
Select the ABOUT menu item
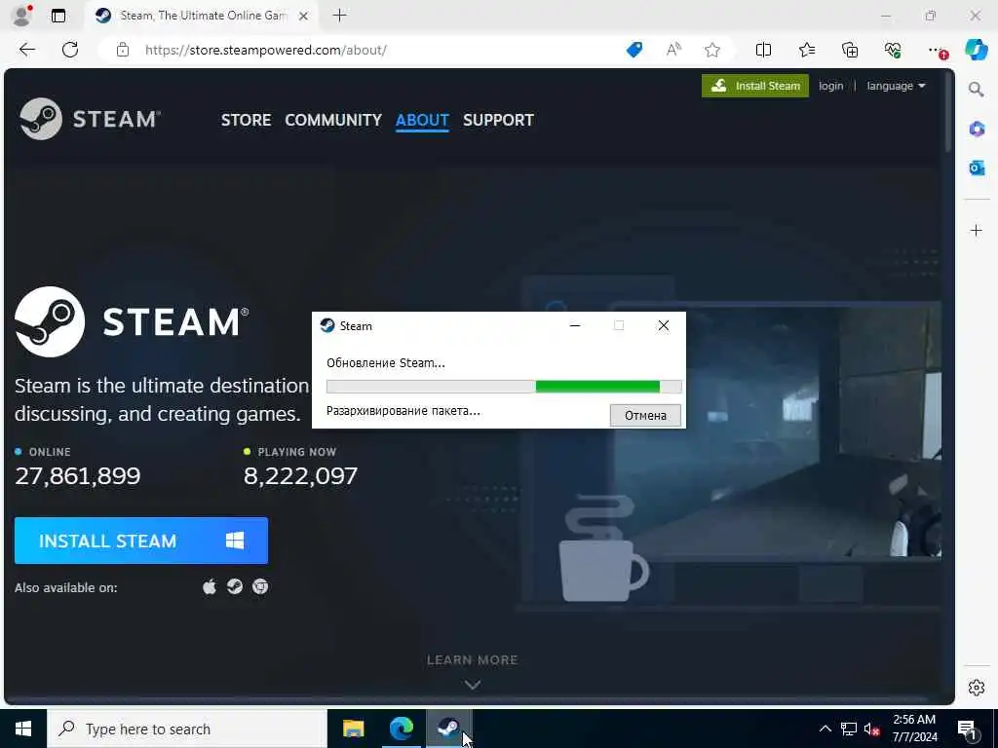422,120
